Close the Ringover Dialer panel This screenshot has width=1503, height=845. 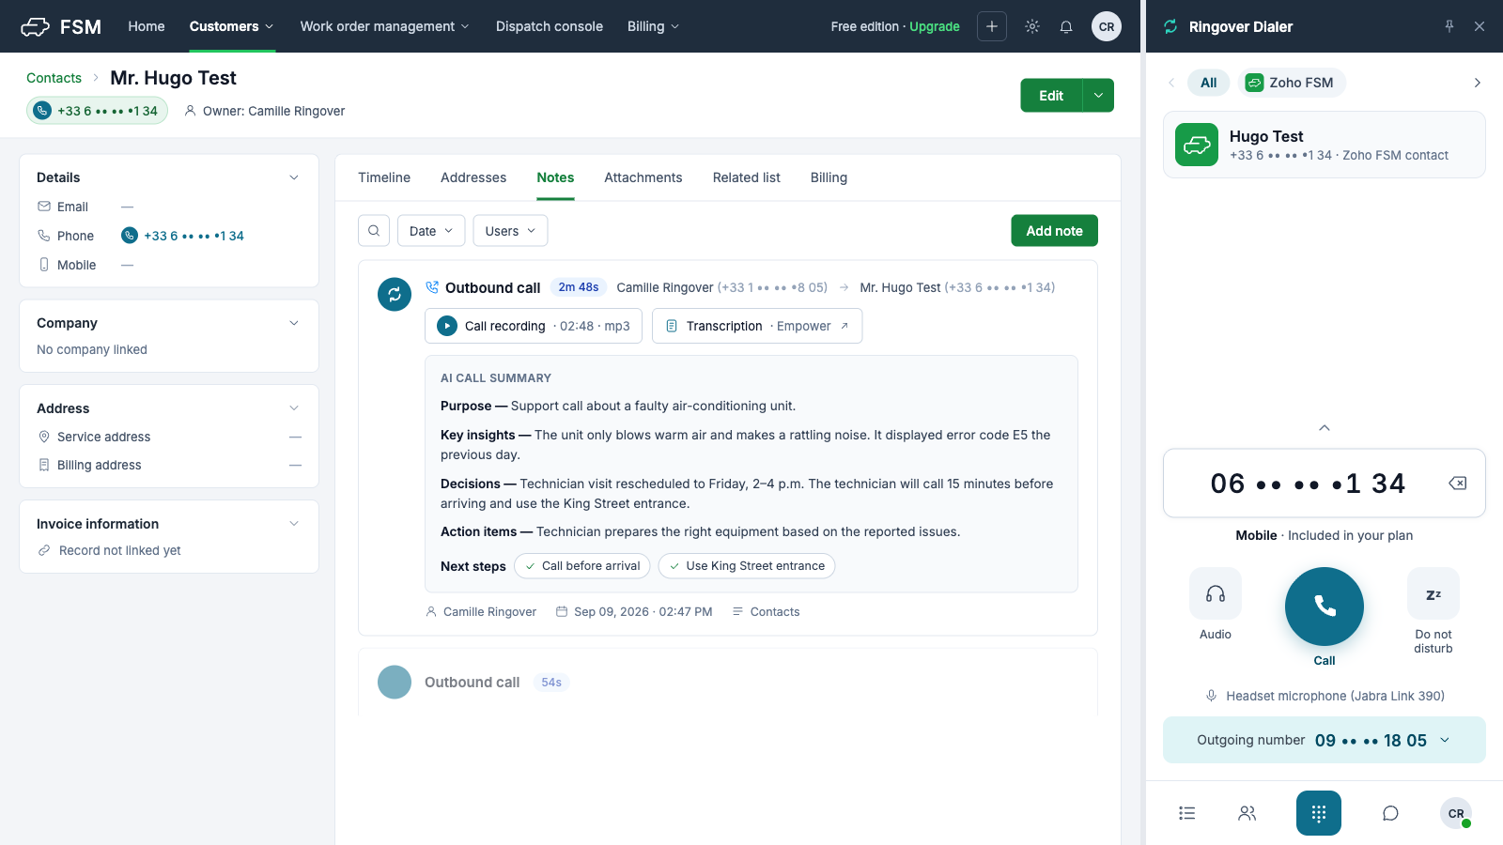tap(1480, 26)
